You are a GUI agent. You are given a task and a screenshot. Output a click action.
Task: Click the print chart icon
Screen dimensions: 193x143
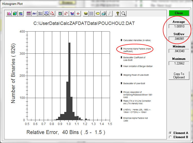(x=103, y=14)
